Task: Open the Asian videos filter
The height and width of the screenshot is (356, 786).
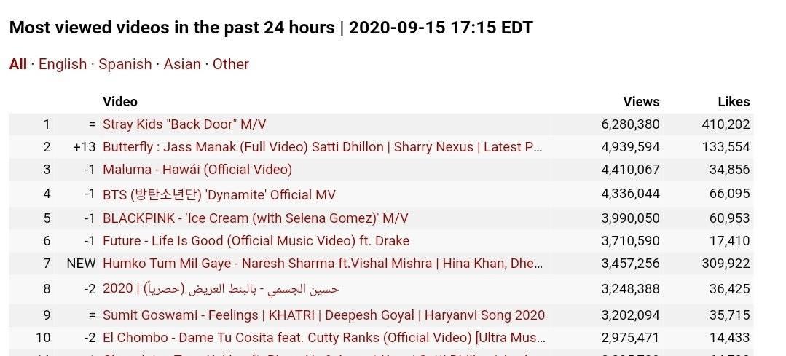Action: pyautogui.click(x=182, y=64)
